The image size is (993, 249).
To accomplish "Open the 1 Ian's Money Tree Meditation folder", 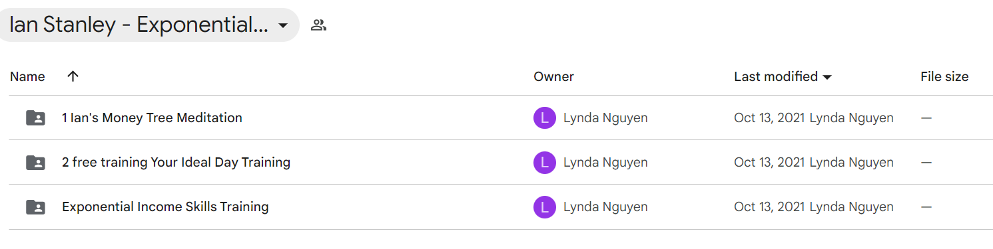I will tap(152, 118).
